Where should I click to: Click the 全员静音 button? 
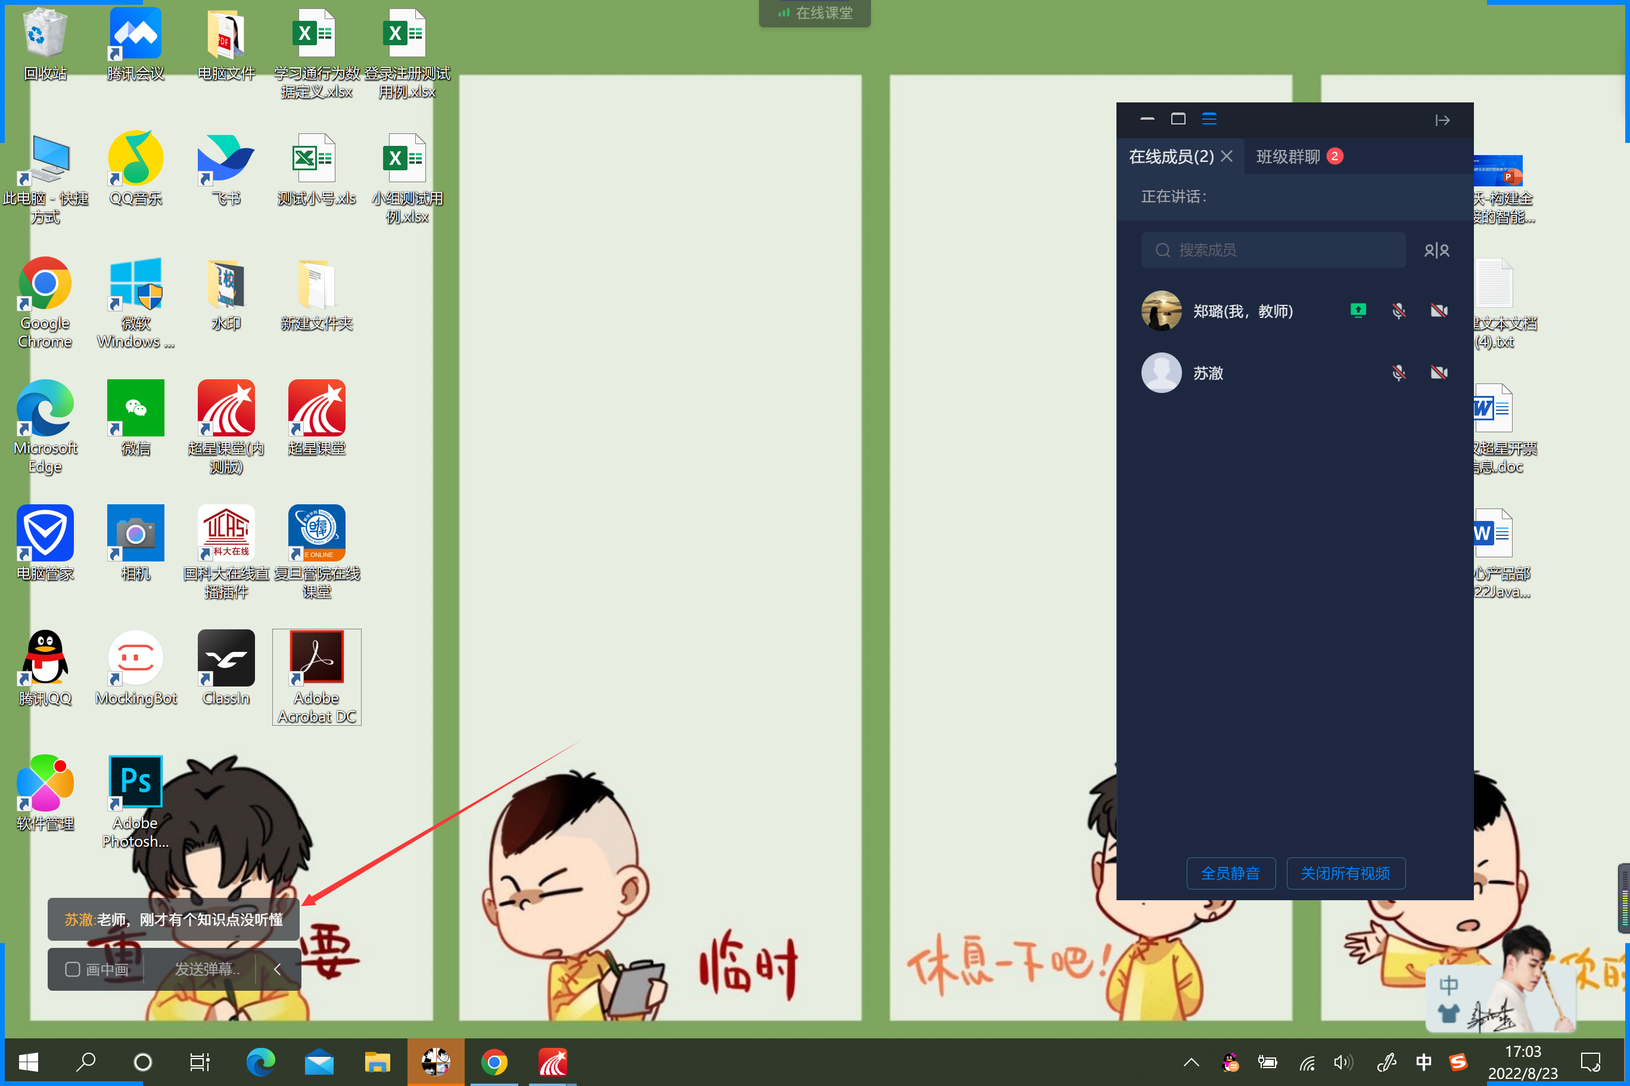coord(1230,873)
